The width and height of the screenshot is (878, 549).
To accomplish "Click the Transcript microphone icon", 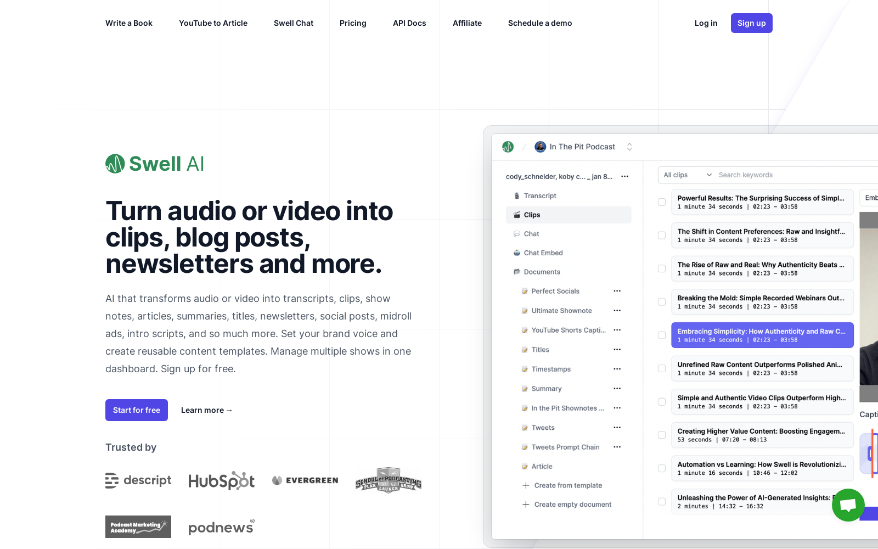I will point(517,196).
